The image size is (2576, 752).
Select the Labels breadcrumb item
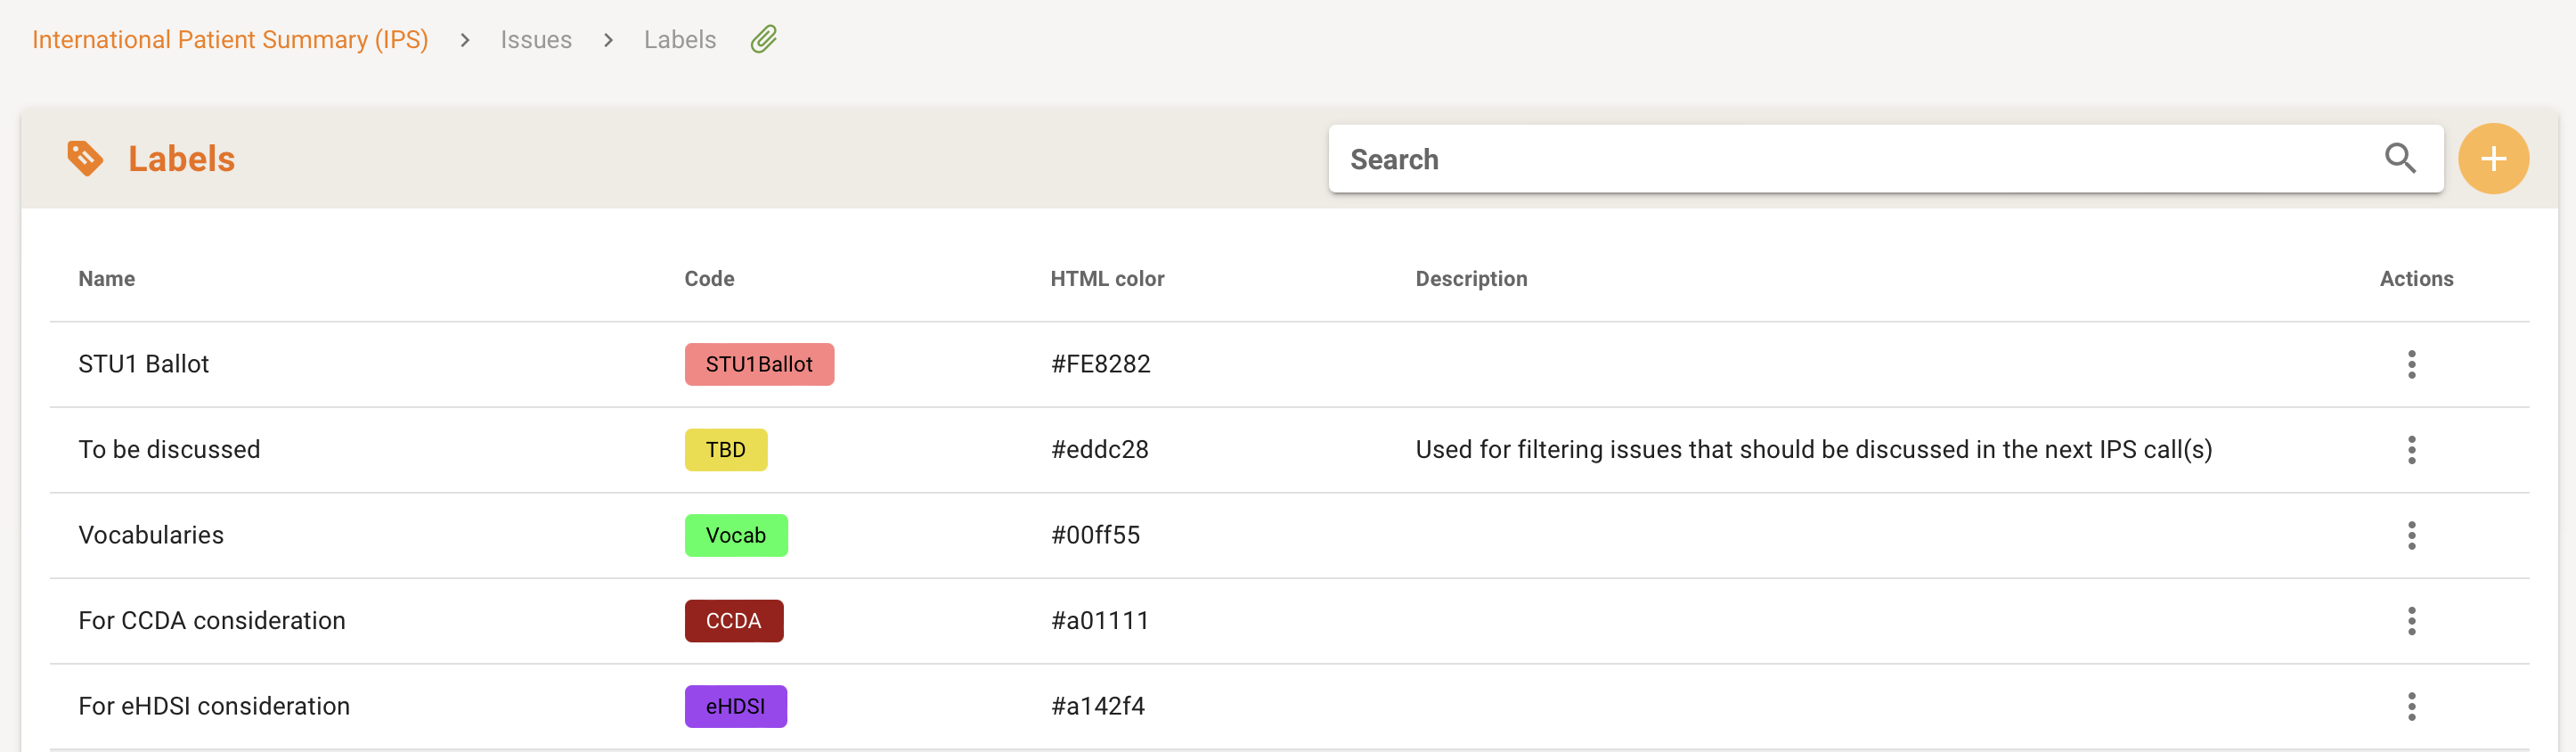pos(679,40)
